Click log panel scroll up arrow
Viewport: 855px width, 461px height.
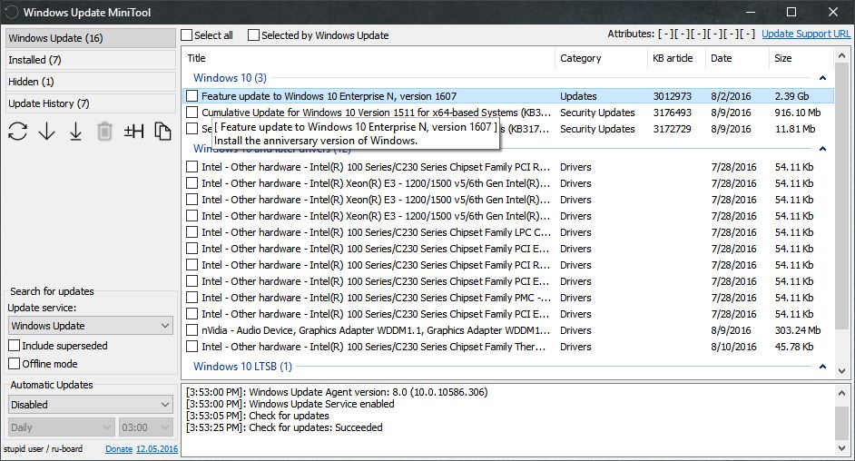[841, 392]
